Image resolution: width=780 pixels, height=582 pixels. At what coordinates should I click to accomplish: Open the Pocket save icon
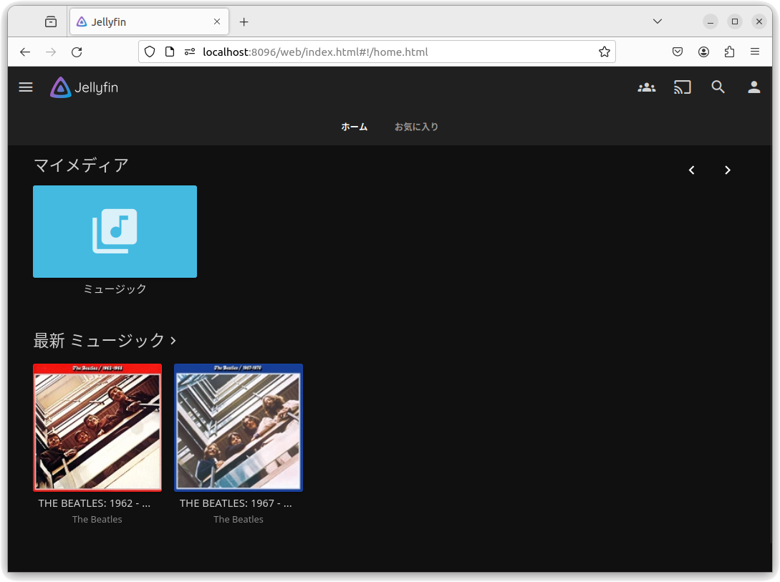tap(678, 52)
